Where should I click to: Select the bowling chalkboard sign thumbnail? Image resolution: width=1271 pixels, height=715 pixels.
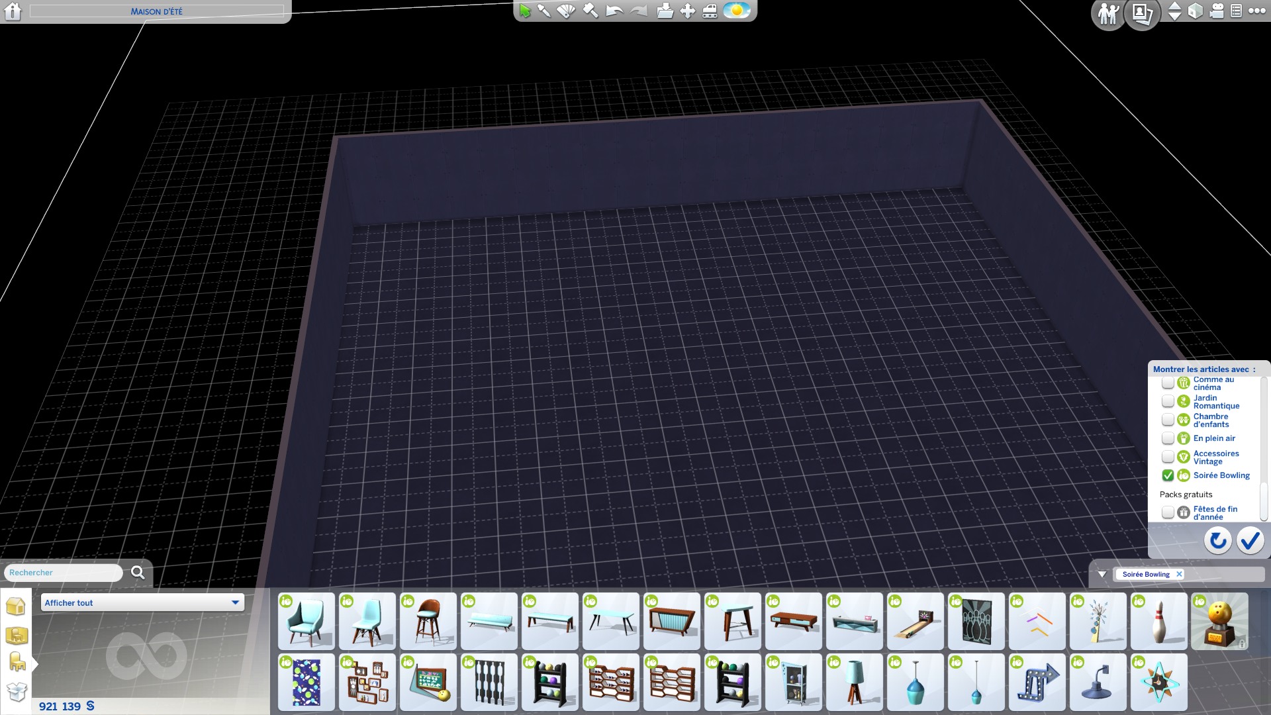click(428, 682)
